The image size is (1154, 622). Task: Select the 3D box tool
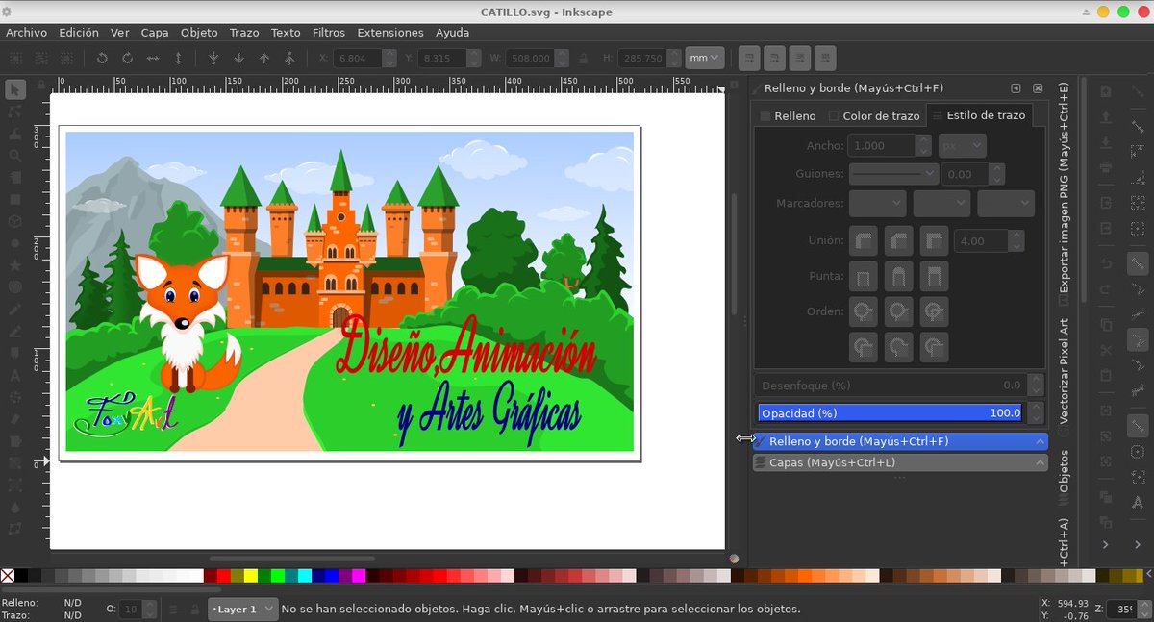pos(14,221)
